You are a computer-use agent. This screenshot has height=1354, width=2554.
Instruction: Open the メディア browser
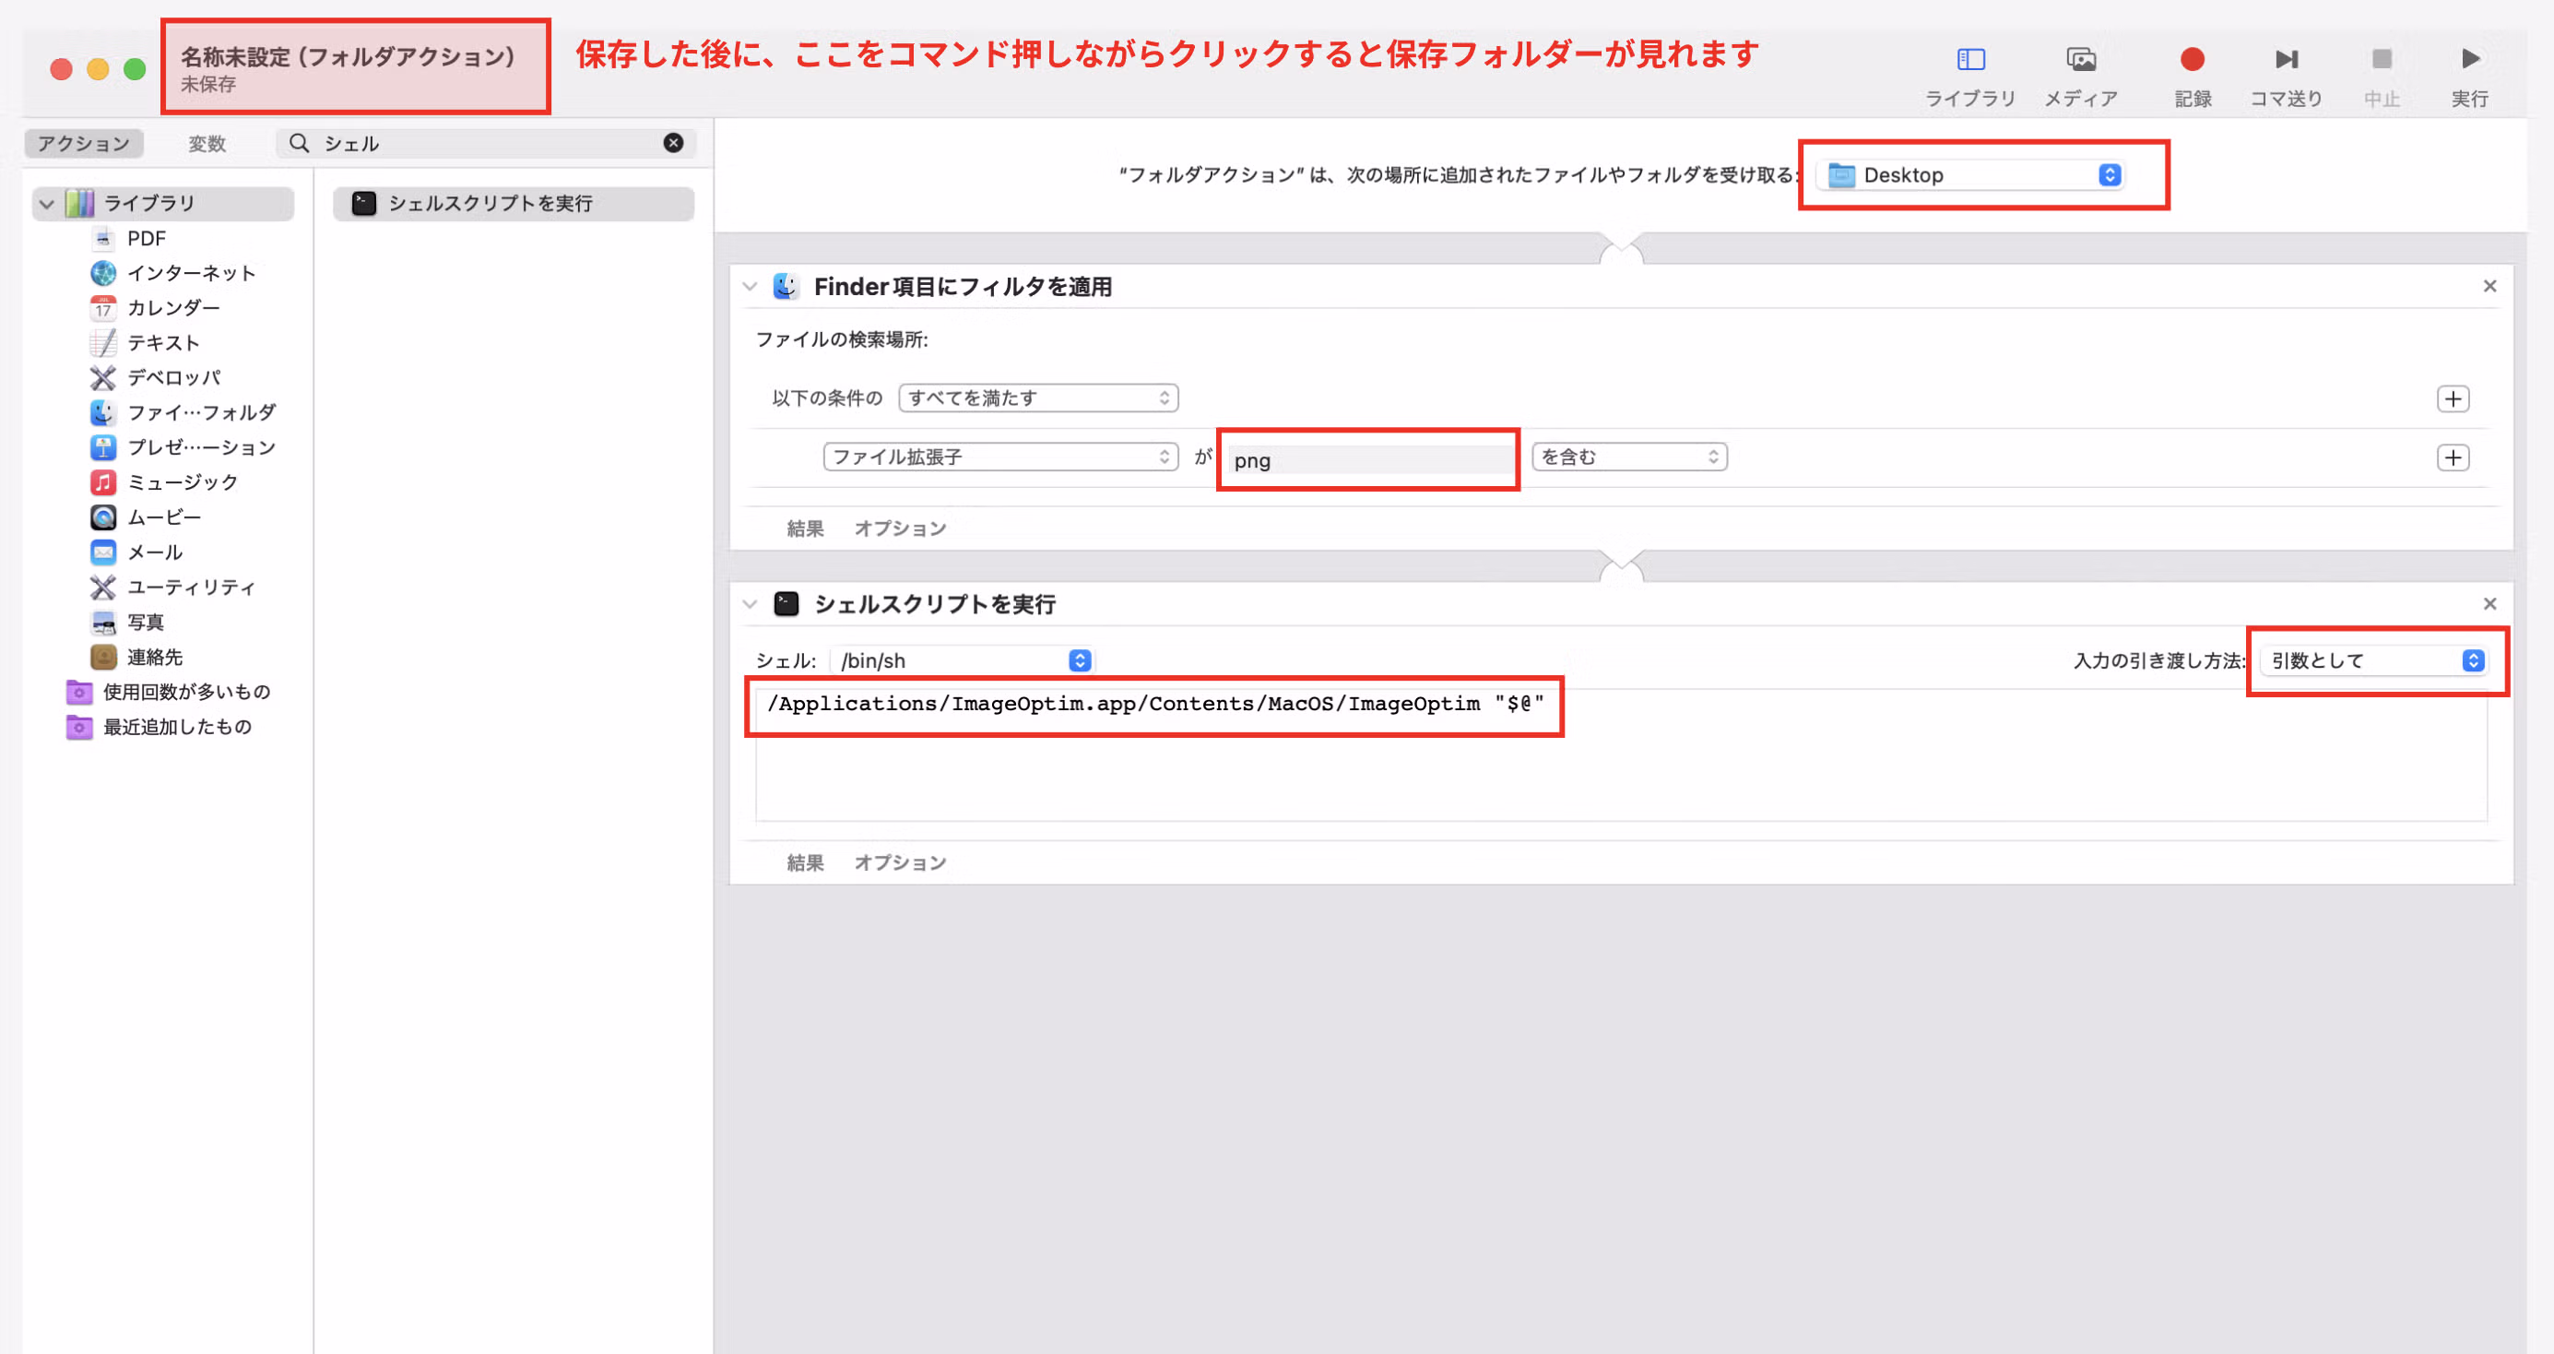click(2081, 76)
